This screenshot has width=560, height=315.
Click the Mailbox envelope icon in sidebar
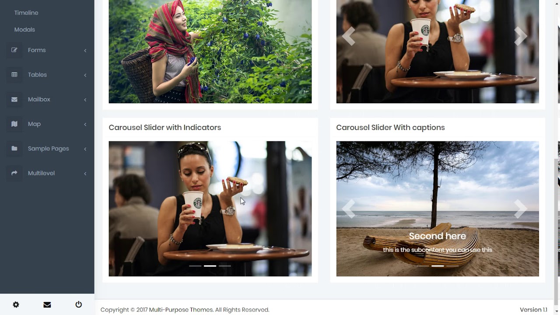point(14,99)
